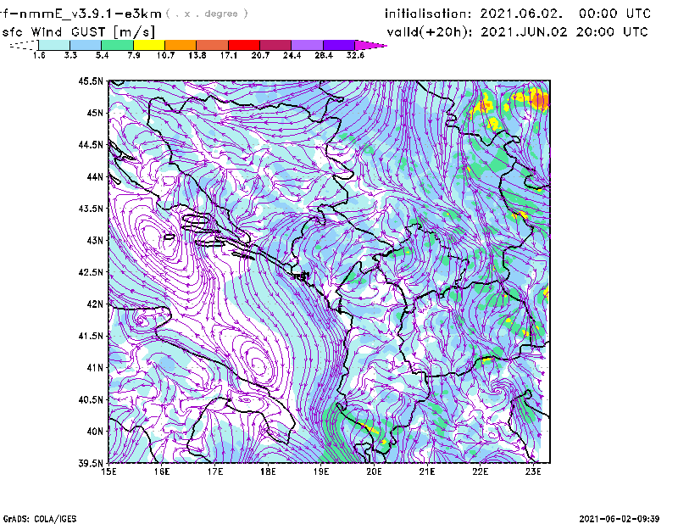Click the light blue legend swatch 3.3–5.4

tap(86, 45)
